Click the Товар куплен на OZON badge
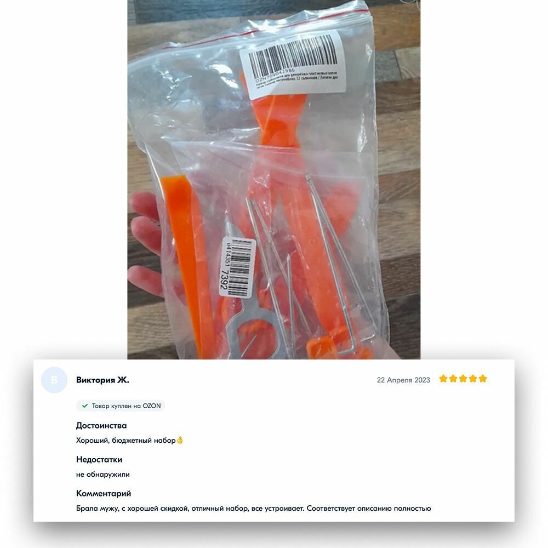The image size is (548, 548). (x=121, y=406)
